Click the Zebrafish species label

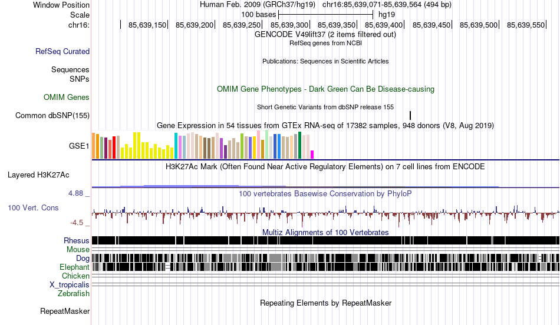[x=73, y=294]
